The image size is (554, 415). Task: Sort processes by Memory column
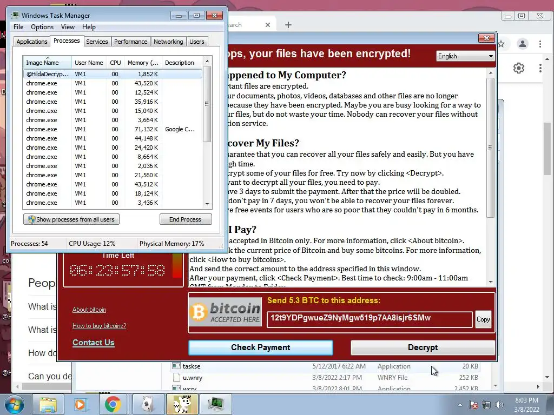pos(143,63)
